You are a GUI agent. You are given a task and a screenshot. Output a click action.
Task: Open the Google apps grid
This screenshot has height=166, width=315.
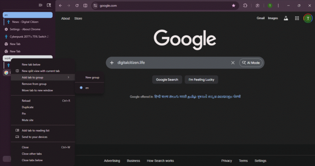297,18
